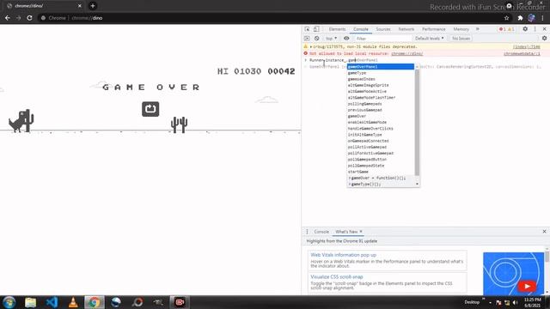
Task: Show console sidebar icon
Action: click(307, 38)
